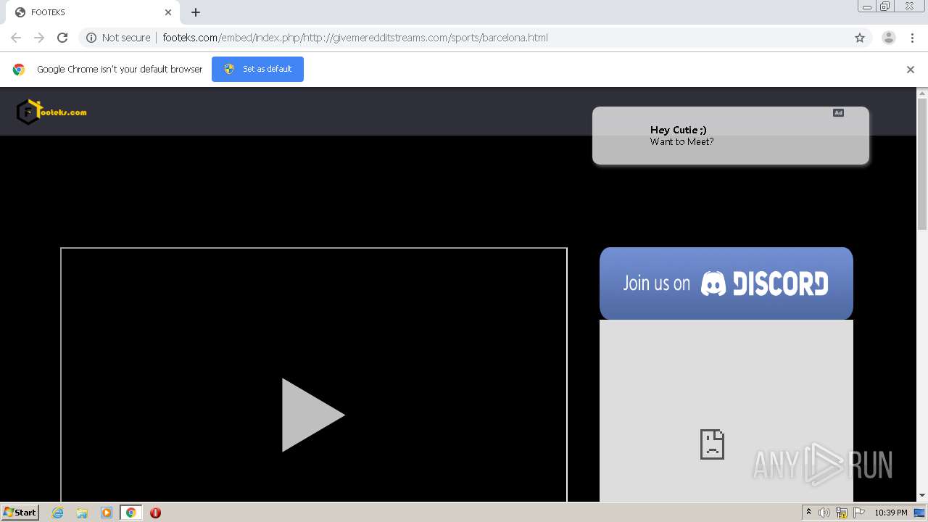Open the Footeks.com logo in the header
This screenshot has width=928, height=522.
tap(51, 112)
